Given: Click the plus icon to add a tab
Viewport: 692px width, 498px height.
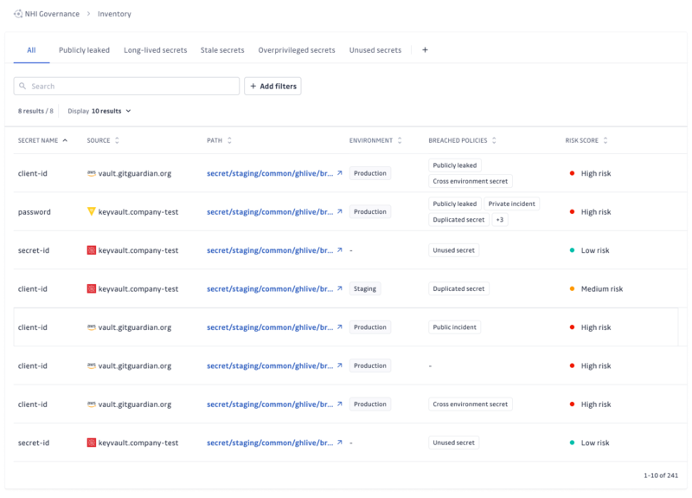Looking at the screenshot, I should [x=425, y=50].
